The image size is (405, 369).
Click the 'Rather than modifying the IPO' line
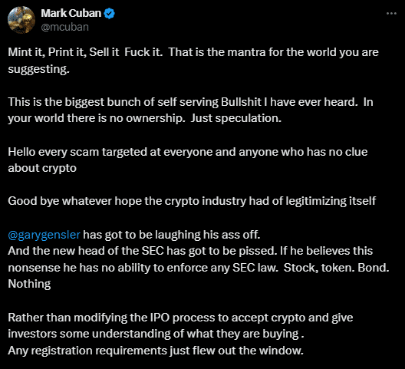pos(180,318)
